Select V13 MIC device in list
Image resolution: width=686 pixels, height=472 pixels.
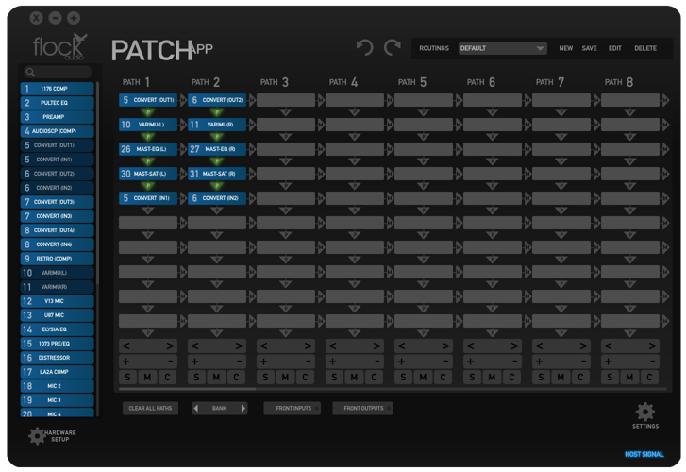point(57,301)
